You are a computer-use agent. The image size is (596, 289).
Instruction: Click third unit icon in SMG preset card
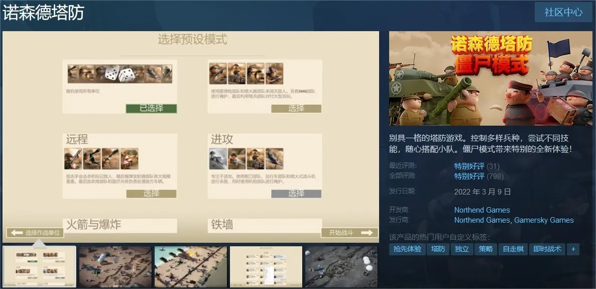point(256,73)
